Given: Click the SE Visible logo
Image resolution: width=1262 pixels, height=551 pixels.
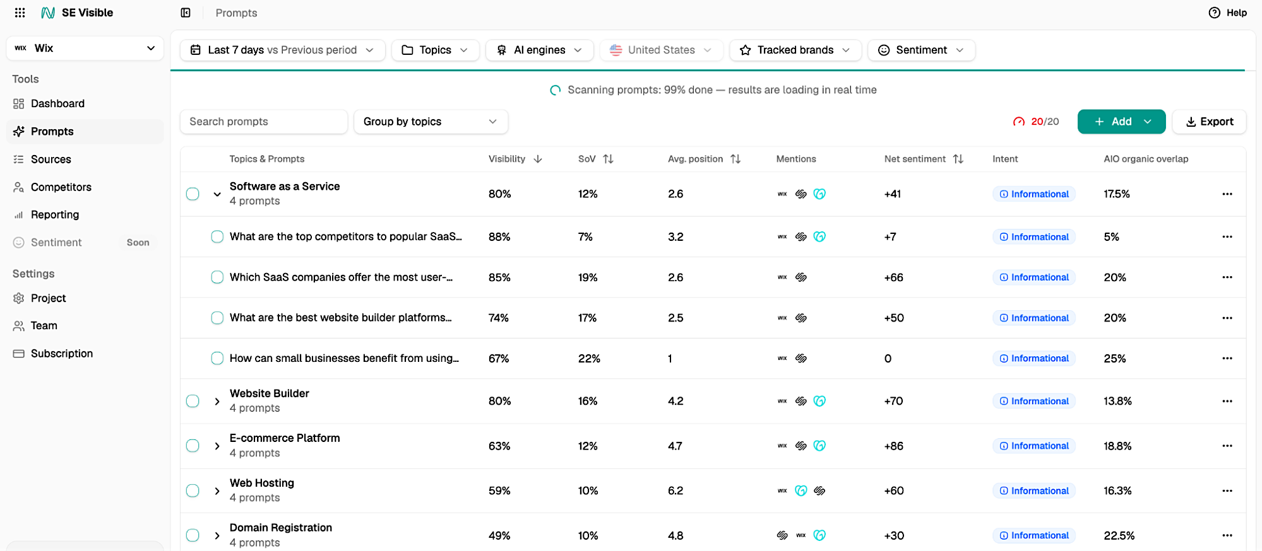Looking at the screenshot, I should point(76,13).
